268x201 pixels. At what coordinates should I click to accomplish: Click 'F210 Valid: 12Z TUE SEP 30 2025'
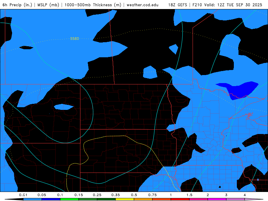pyautogui.click(x=227, y=5)
